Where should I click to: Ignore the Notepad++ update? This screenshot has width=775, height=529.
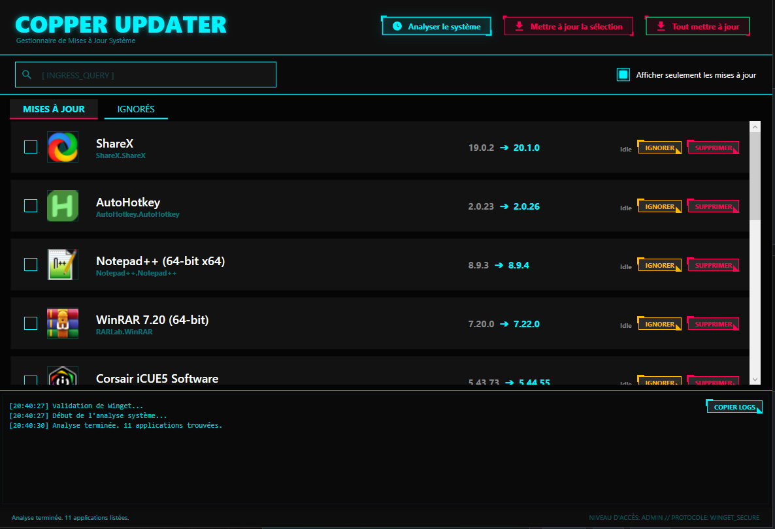659,265
